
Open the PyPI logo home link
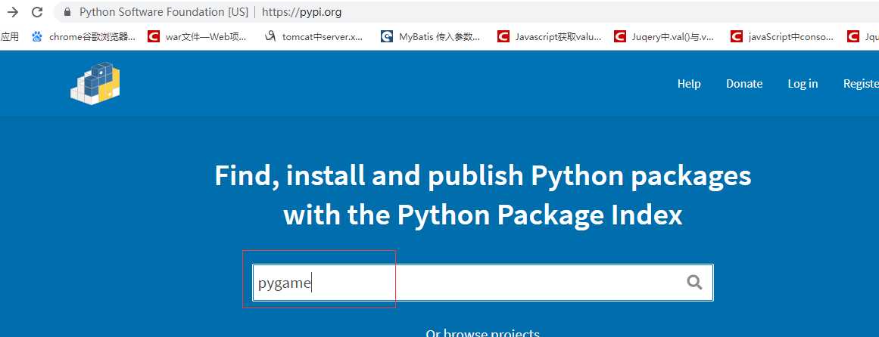[95, 83]
